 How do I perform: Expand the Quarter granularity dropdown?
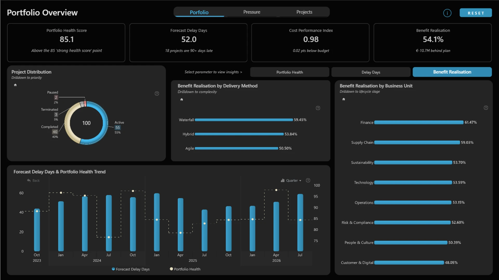291,180
